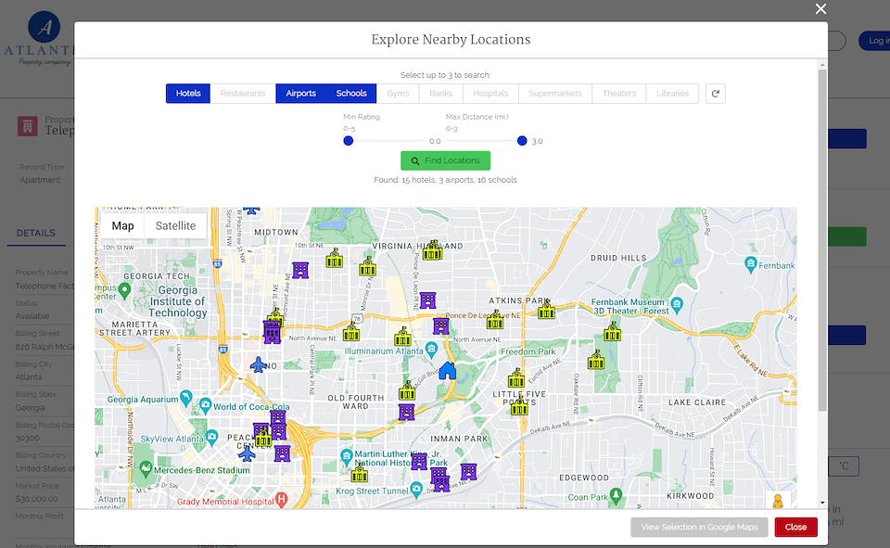Click the school marker in Virginia Highland
The image size is (890, 548).
pyautogui.click(x=432, y=250)
